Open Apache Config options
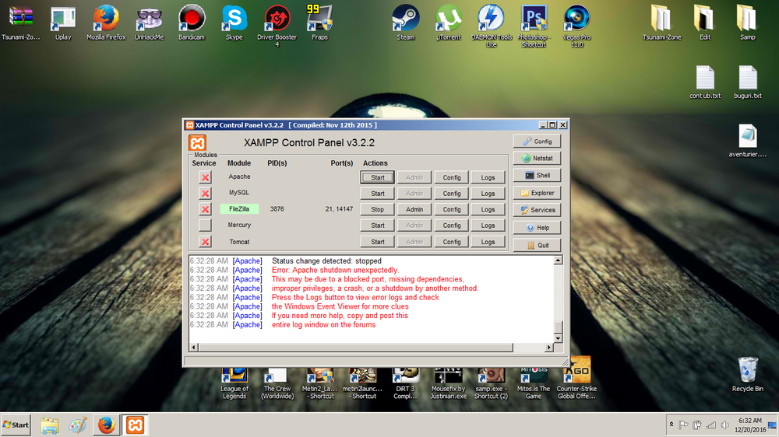The height and width of the screenshot is (437, 779). click(x=452, y=177)
